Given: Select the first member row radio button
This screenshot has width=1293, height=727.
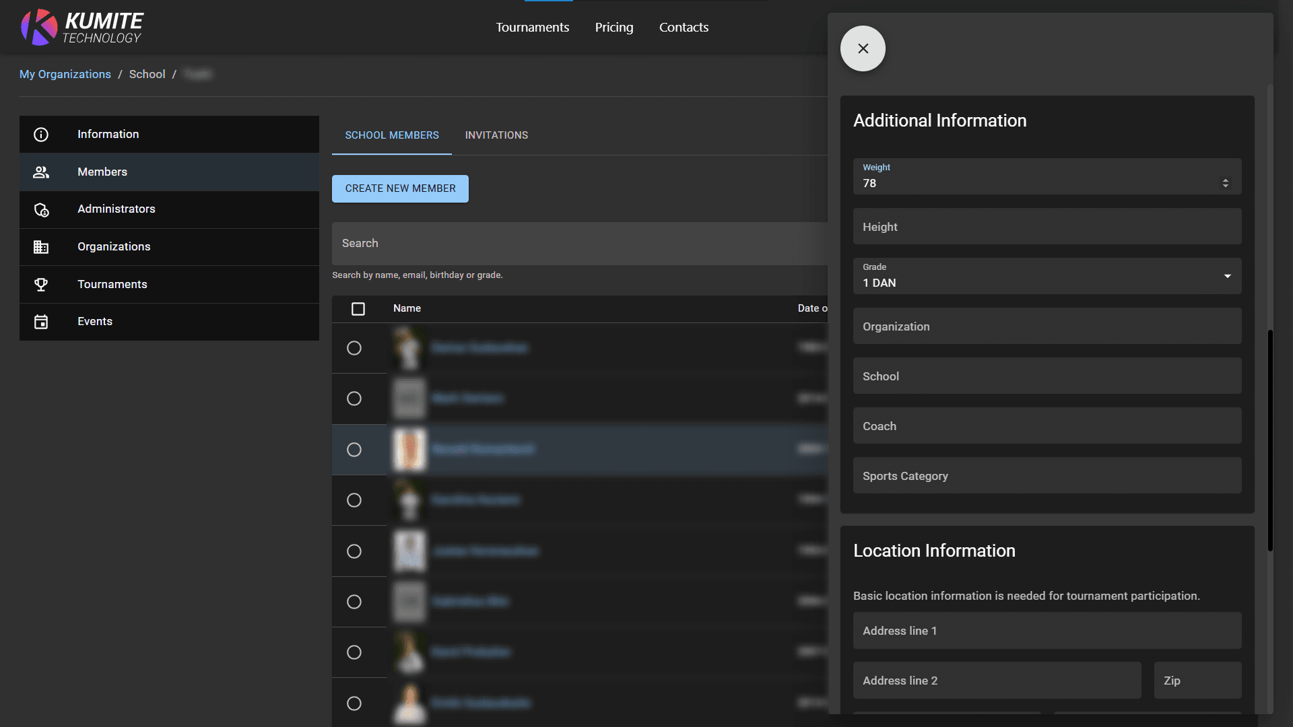Looking at the screenshot, I should [x=354, y=348].
